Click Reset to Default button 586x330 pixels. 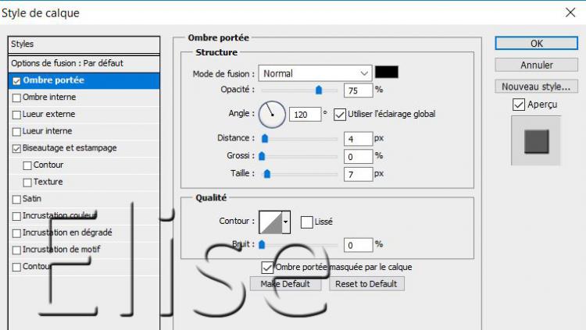pyautogui.click(x=366, y=284)
